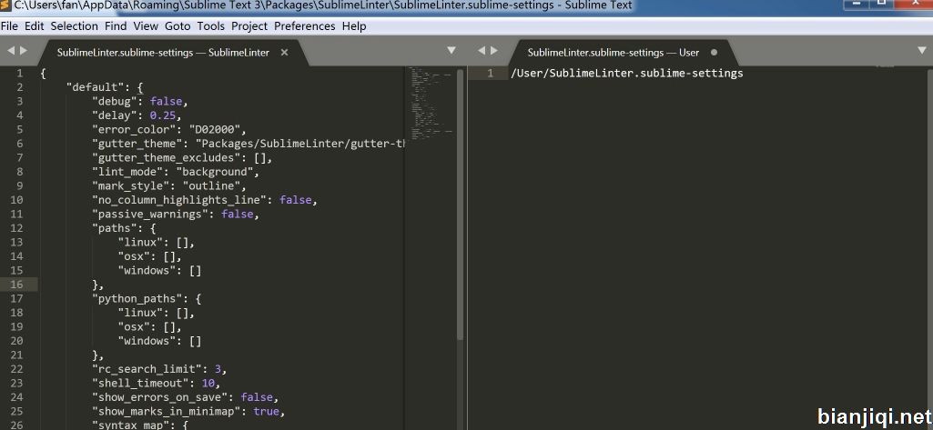Screen dimensions: 933x430
Task: Click the 0.25 delay value
Action: [x=162, y=115]
